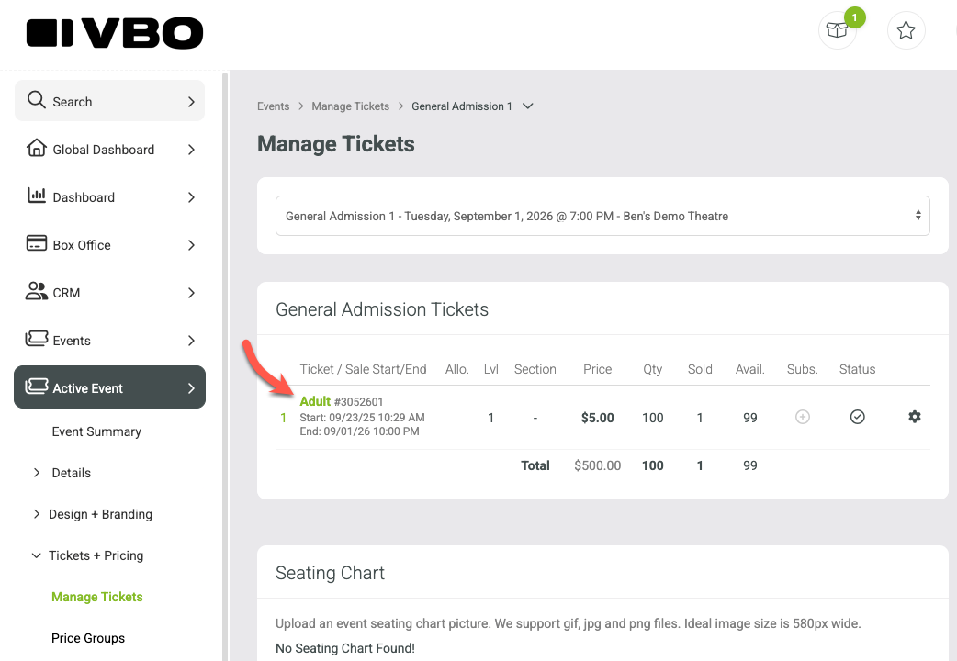The image size is (957, 661).
Task: Click the Events breadcrumb link
Action: pos(273,106)
